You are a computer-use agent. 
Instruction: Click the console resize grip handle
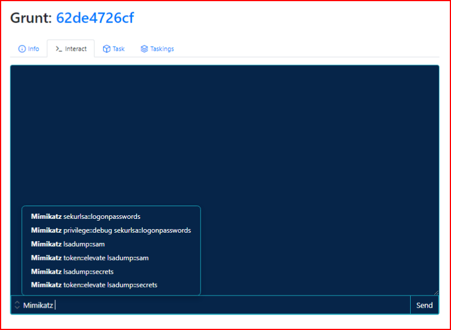pos(436,293)
